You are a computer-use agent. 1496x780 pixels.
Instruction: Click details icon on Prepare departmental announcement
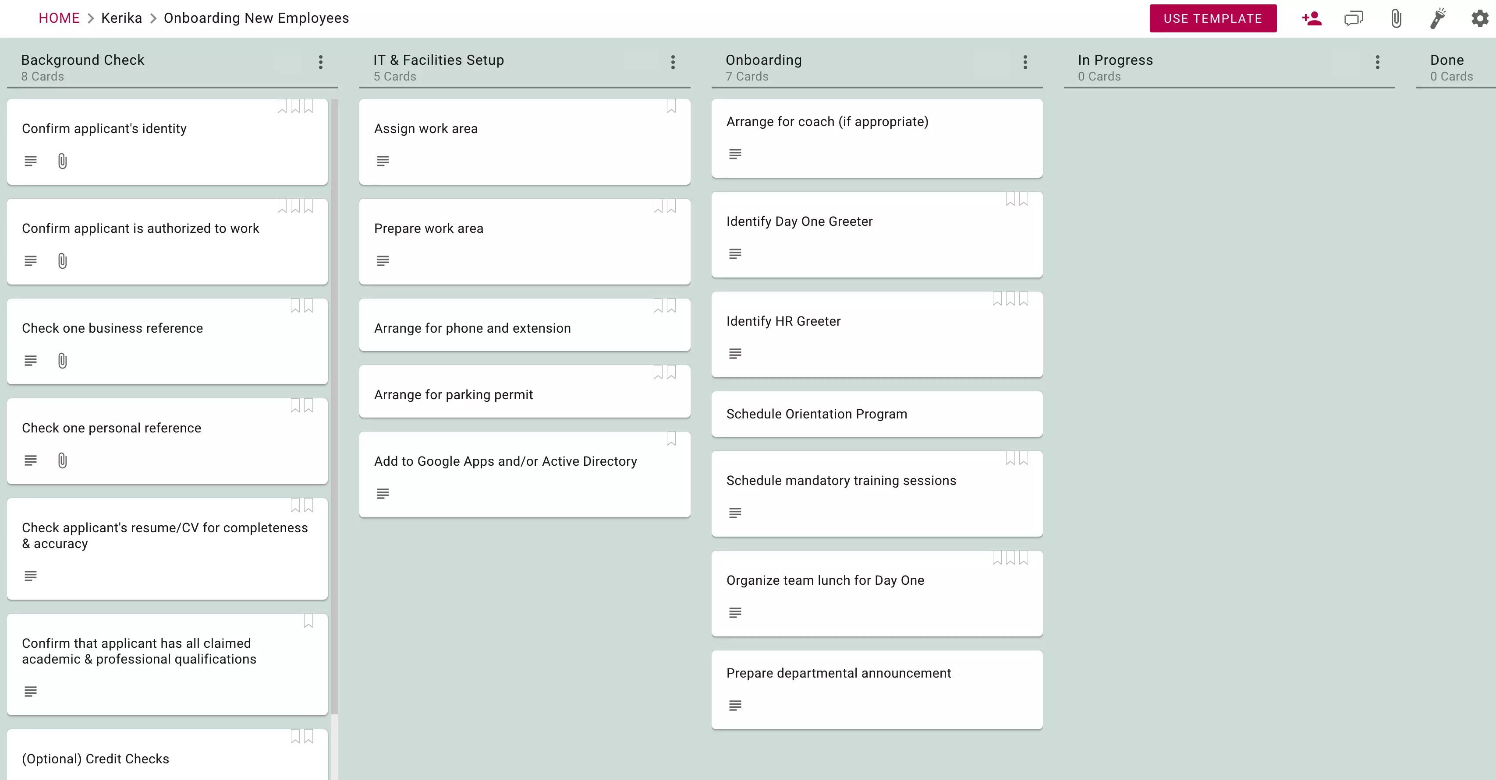[x=735, y=705]
